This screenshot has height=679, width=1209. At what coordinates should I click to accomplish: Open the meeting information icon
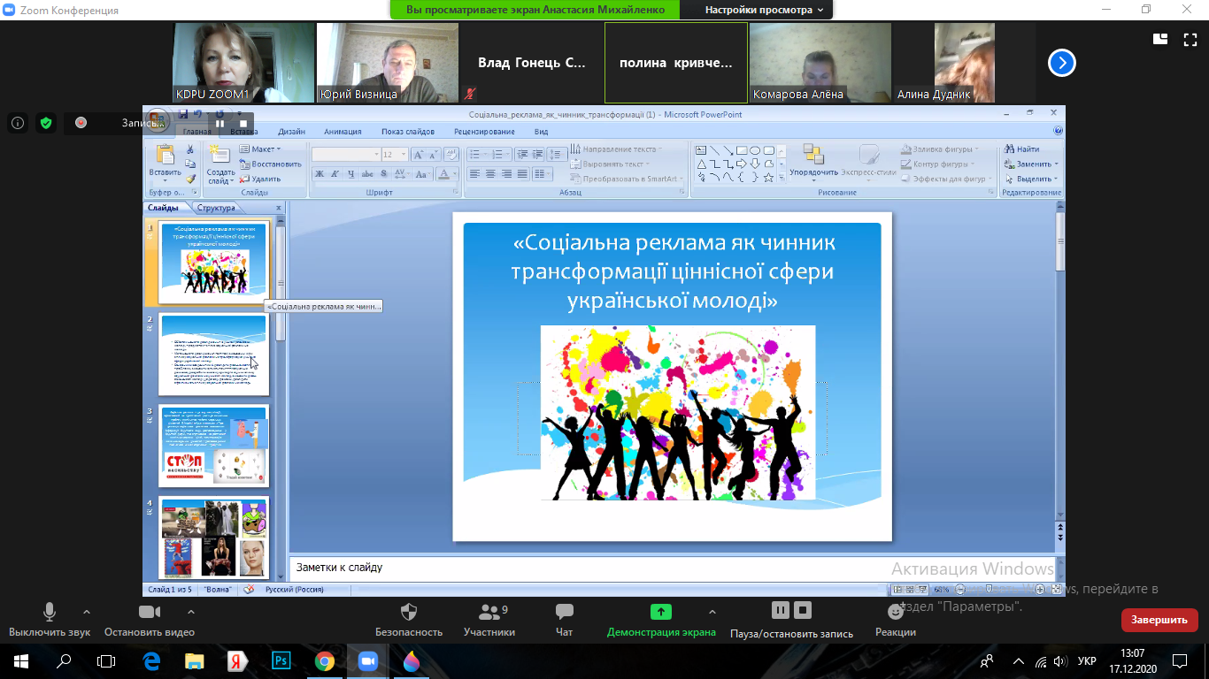click(x=18, y=124)
